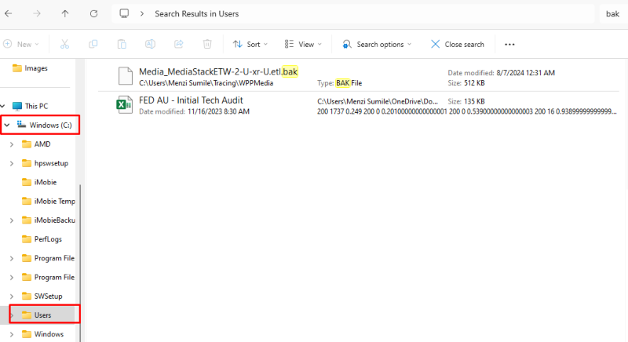Refresh the search results view

point(94,13)
